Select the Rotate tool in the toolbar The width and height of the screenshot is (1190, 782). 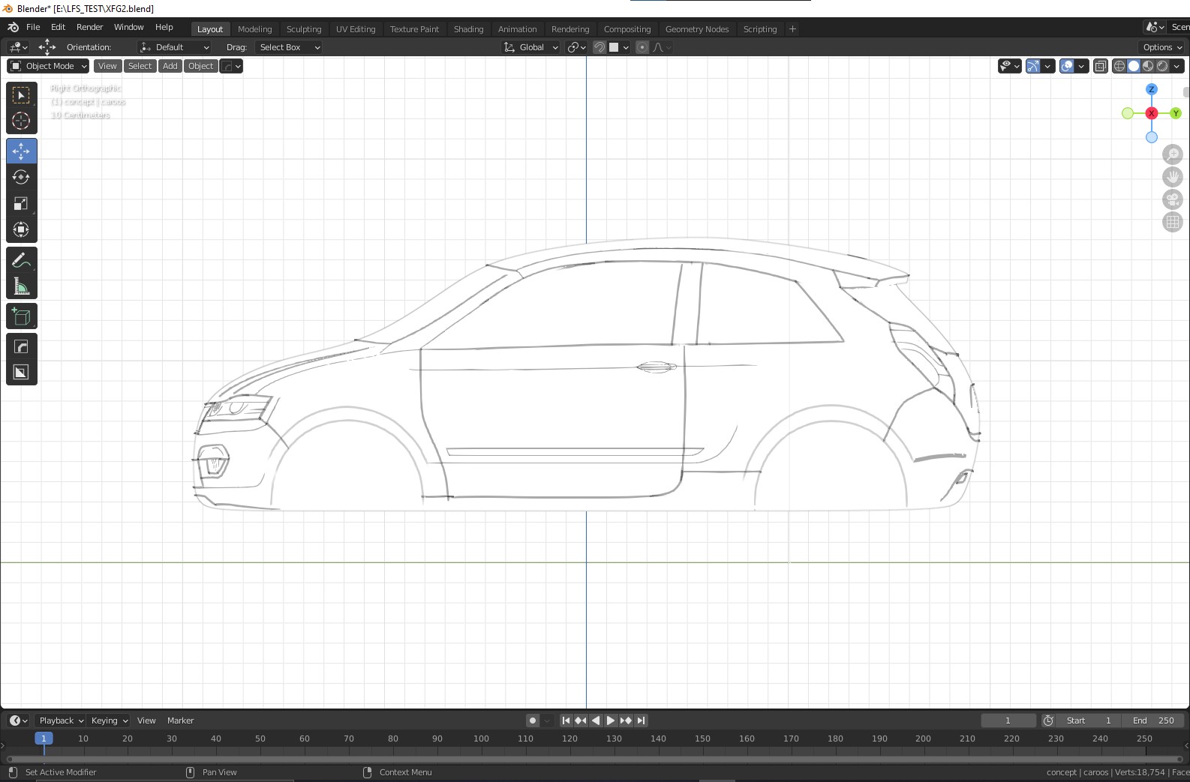pyautogui.click(x=21, y=178)
